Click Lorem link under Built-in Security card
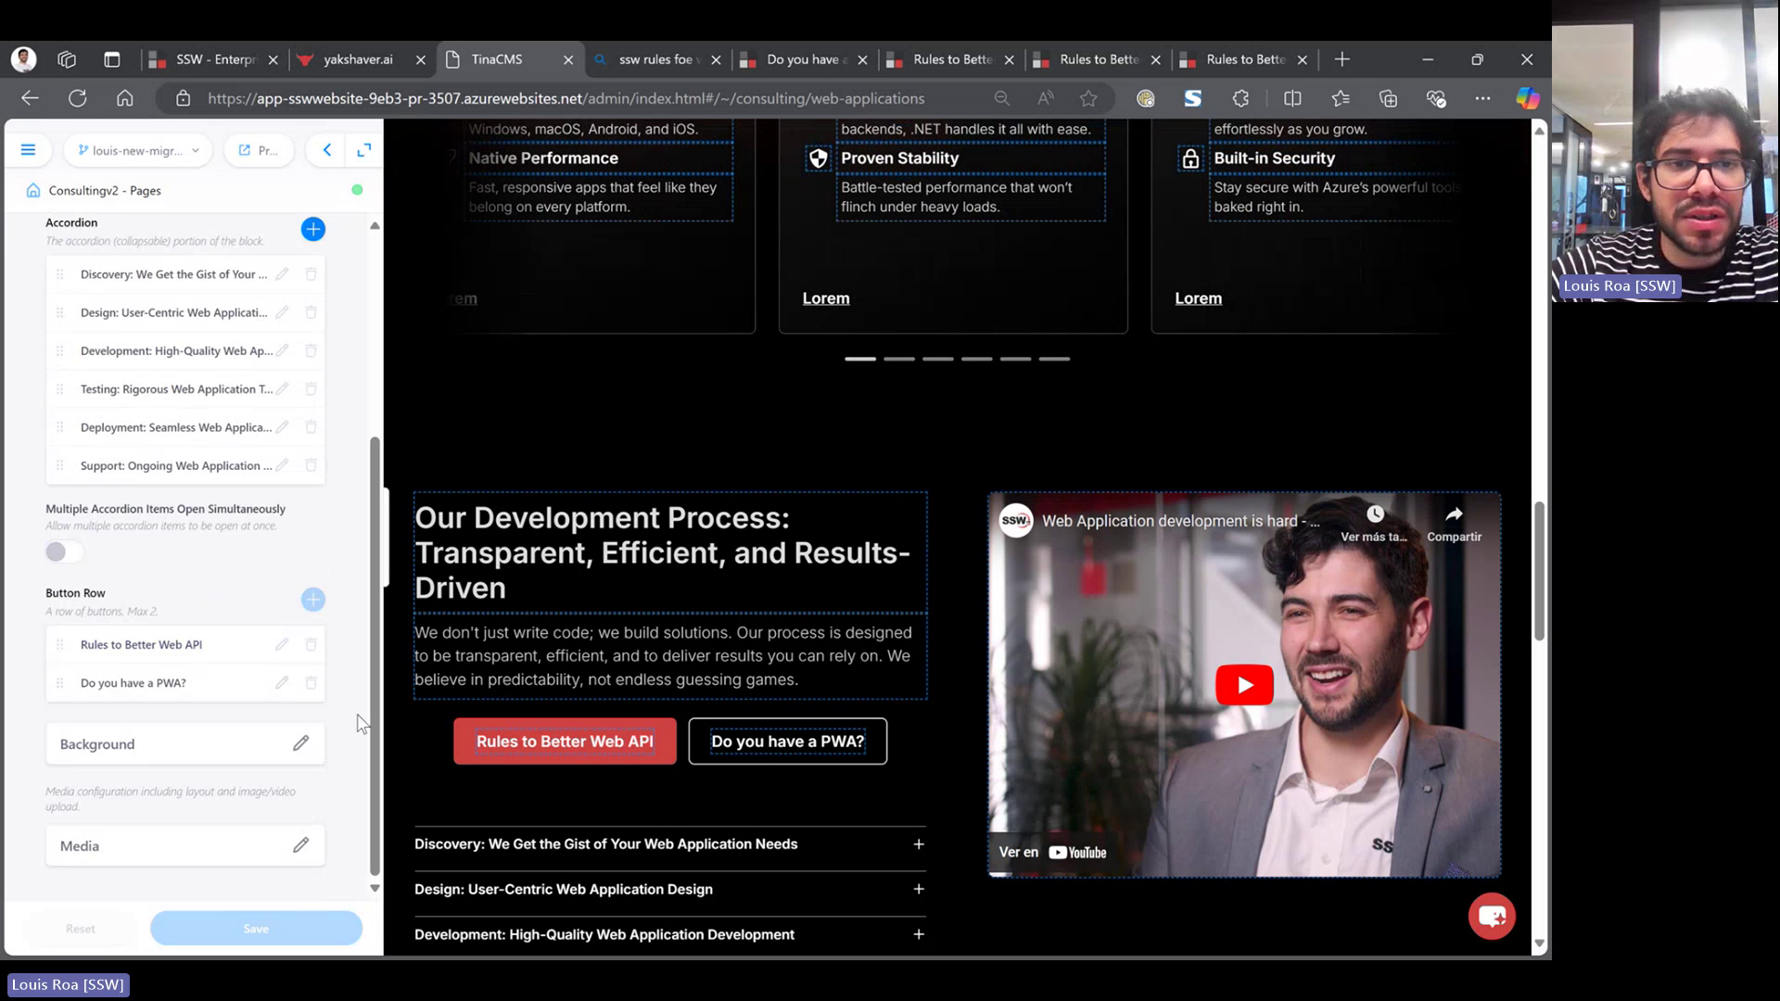This screenshot has width=1780, height=1001. [x=1199, y=298]
